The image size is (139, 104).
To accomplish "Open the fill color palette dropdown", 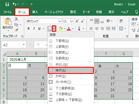I will [64, 29].
